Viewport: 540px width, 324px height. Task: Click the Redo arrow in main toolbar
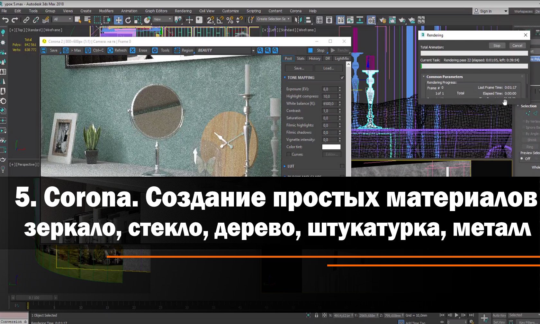14,20
